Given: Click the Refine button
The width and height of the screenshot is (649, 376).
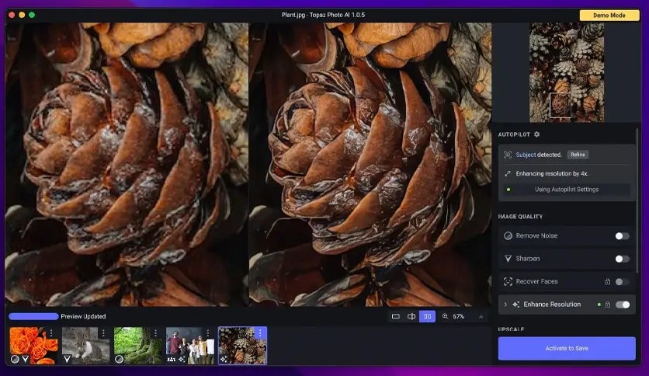Looking at the screenshot, I should point(578,155).
